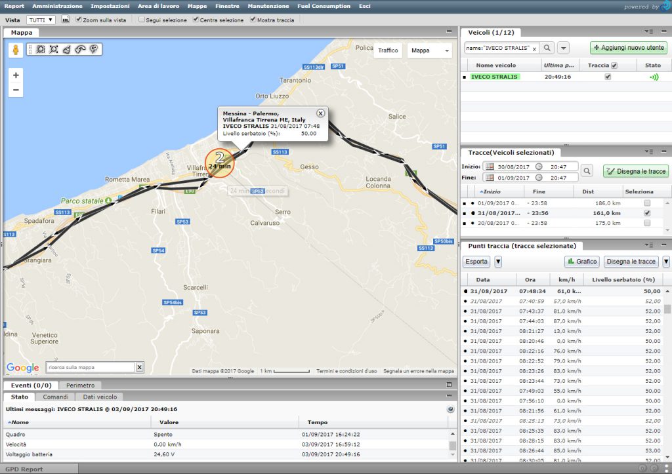Switch to the Dati veicolo tab
Image resolution: width=672 pixels, height=474 pixels.
point(99,397)
